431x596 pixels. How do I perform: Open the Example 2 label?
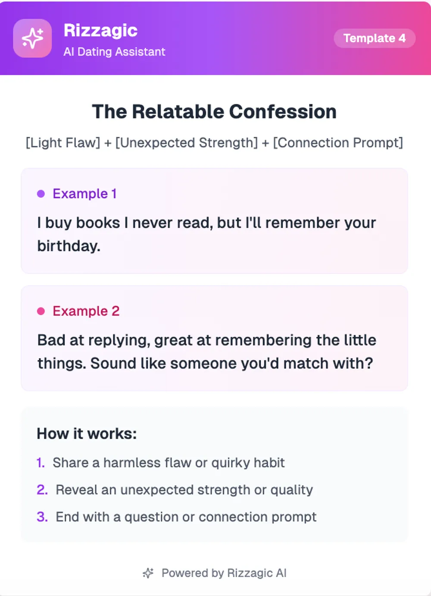tap(86, 311)
